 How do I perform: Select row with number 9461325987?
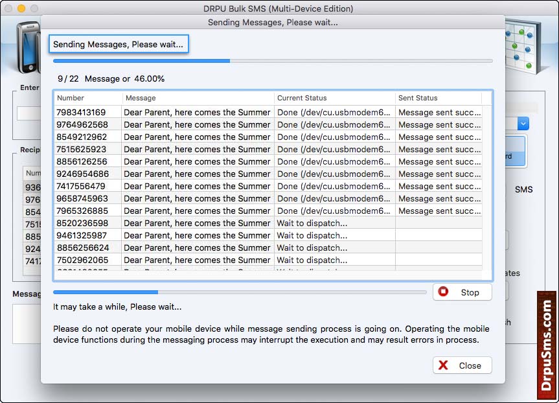268,235
